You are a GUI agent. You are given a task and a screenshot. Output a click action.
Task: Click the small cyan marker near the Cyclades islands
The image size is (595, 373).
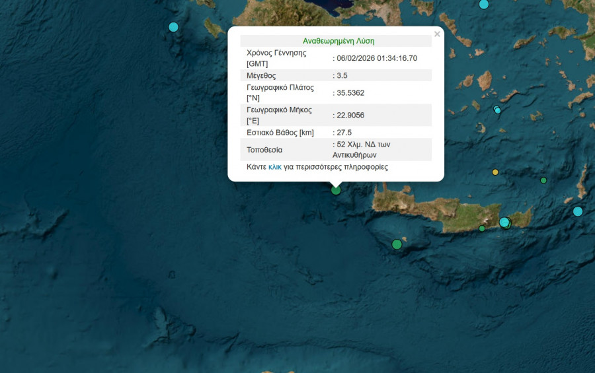point(498,110)
